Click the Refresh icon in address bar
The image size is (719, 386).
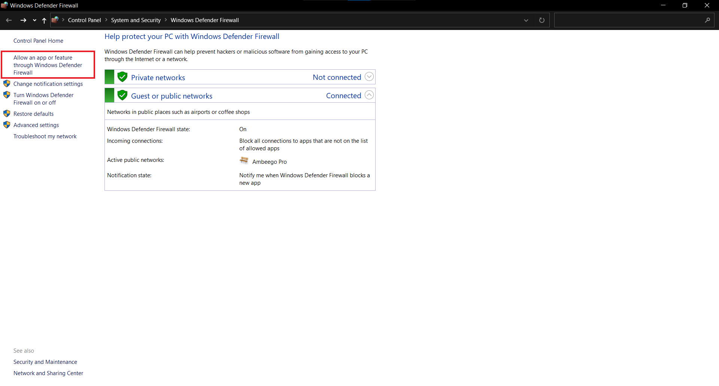tap(541, 20)
